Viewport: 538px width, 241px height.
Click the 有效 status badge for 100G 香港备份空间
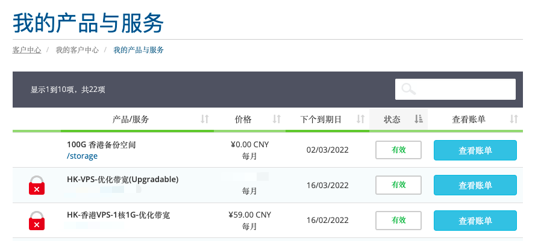coord(398,150)
